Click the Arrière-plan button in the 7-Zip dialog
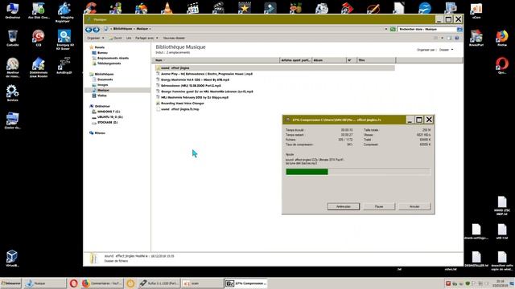The image size is (515, 289). coord(344,206)
